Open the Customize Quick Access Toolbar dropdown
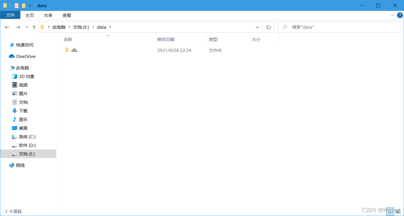The image size is (404, 216). (x=30, y=6)
